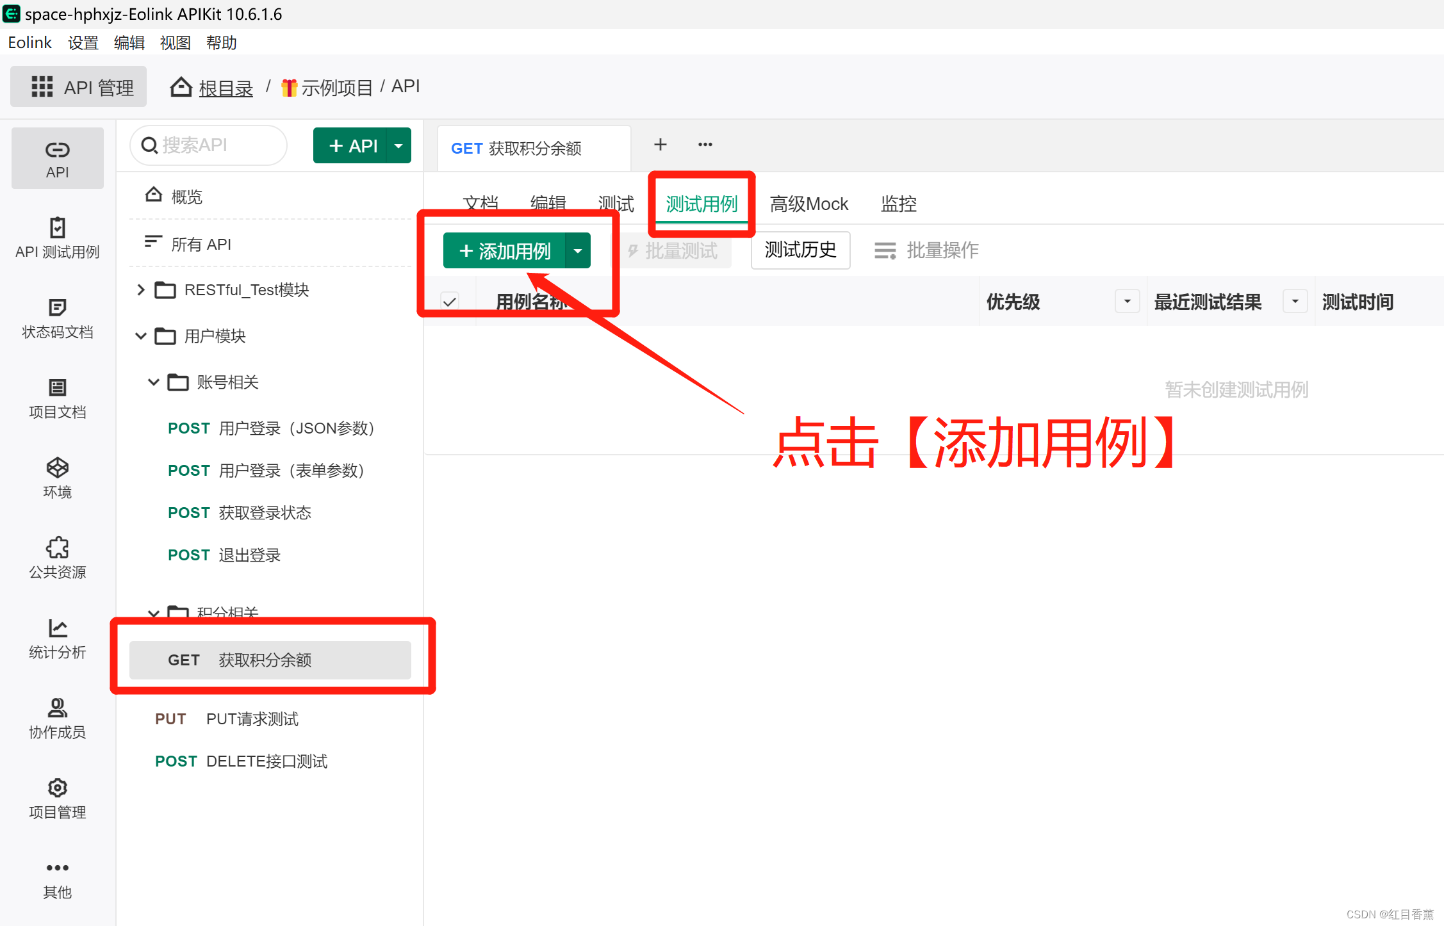Screen dimensions: 1444x926
Task: Select POST 用户登录（JSON参数）
Action: [x=271, y=428]
